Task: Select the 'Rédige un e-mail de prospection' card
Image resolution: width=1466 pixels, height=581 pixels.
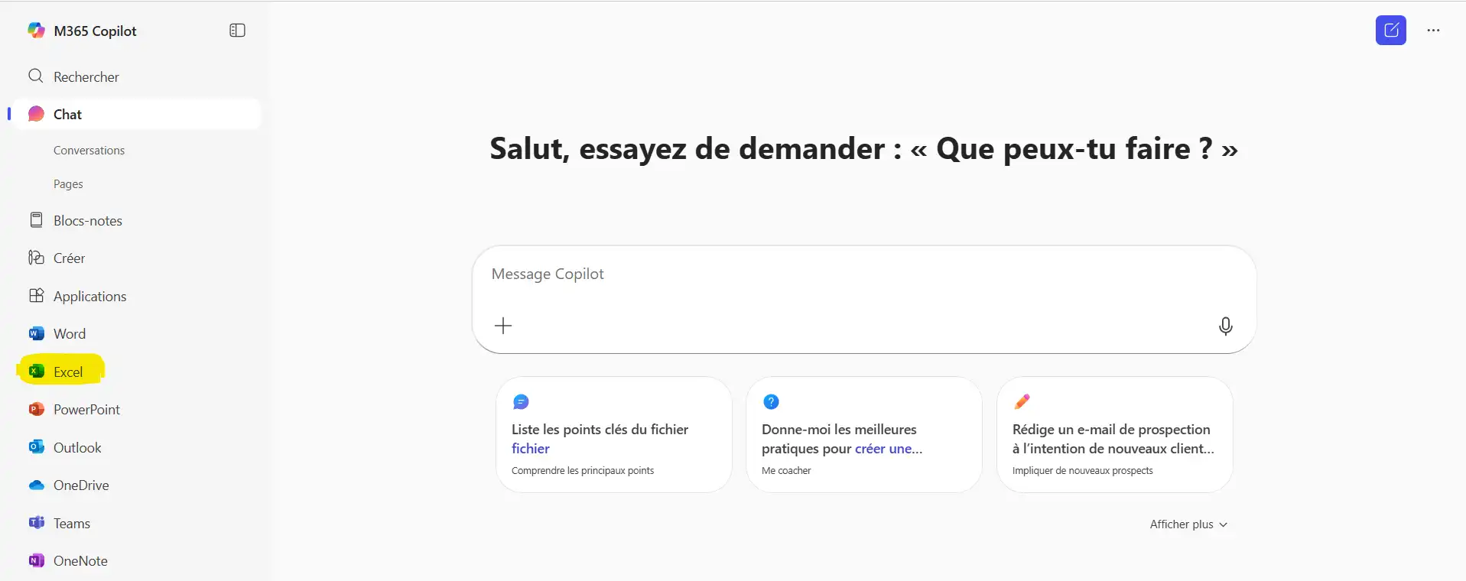Action: click(x=1114, y=435)
